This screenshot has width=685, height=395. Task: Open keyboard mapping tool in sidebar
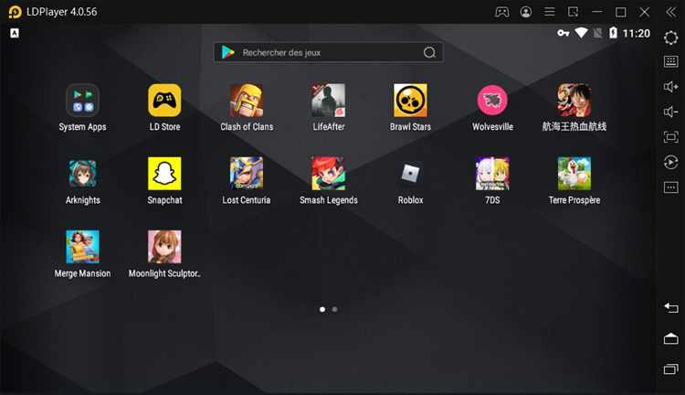(671, 62)
